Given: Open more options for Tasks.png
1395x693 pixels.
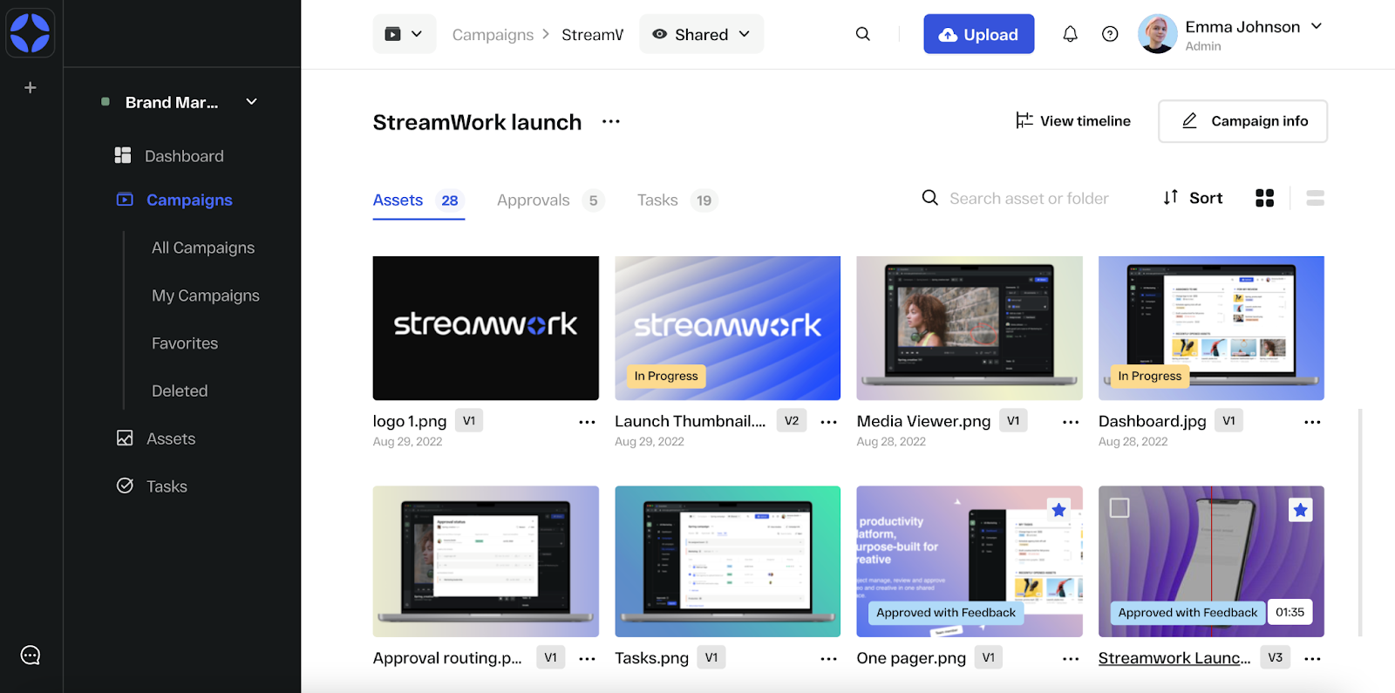Looking at the screenshot, I should click(x=829, y=659).
